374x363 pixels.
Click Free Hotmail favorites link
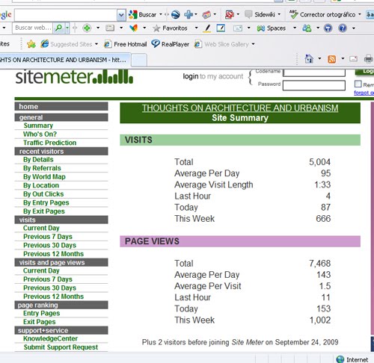click(125, 44)
